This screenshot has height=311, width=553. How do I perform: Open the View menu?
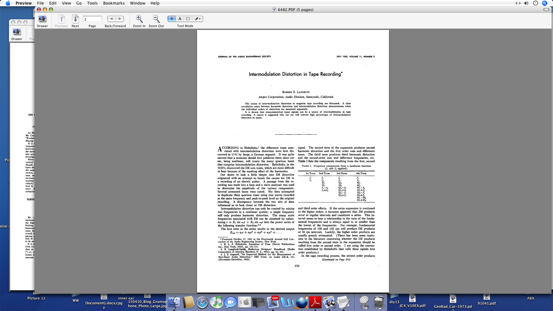click(x=66, y=3)
